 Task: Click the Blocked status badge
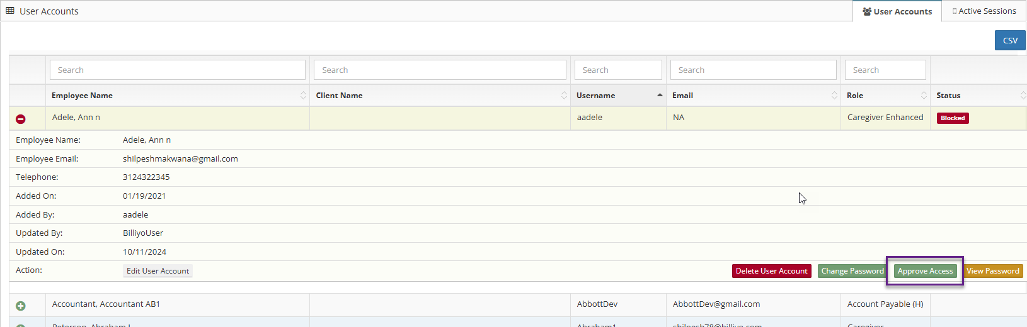(x=953, y=118)
